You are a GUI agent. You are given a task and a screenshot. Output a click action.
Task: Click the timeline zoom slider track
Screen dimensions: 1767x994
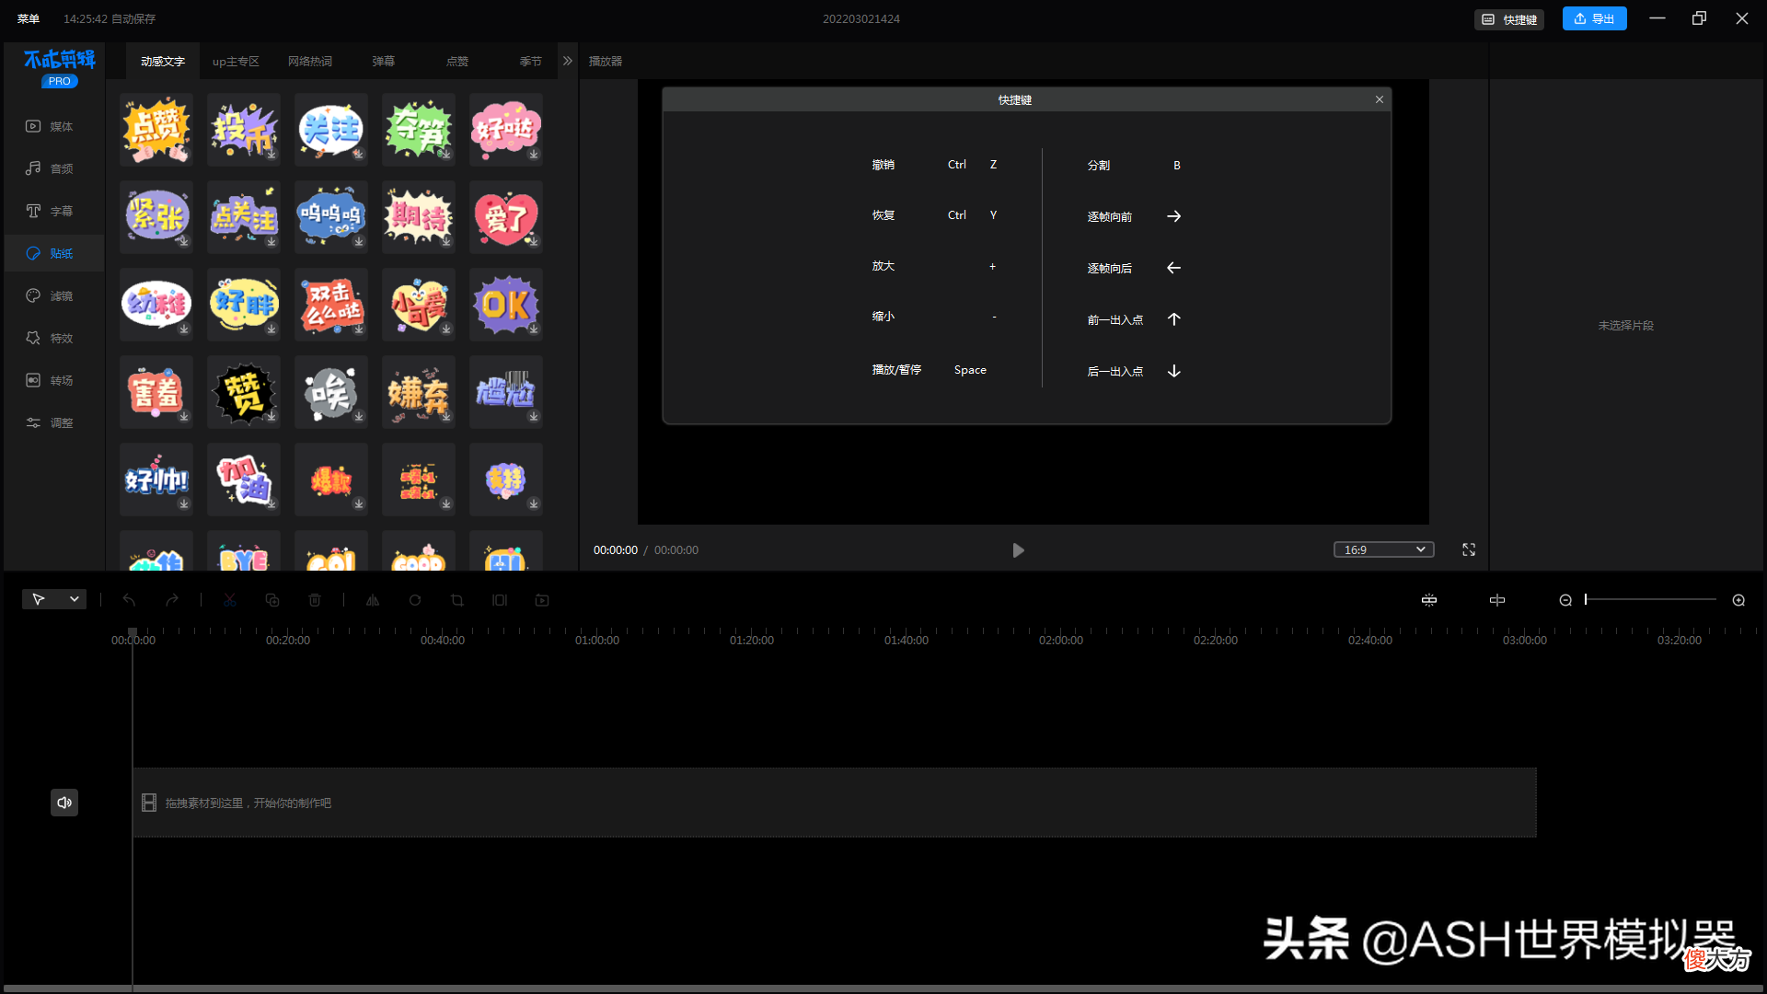1651,600
